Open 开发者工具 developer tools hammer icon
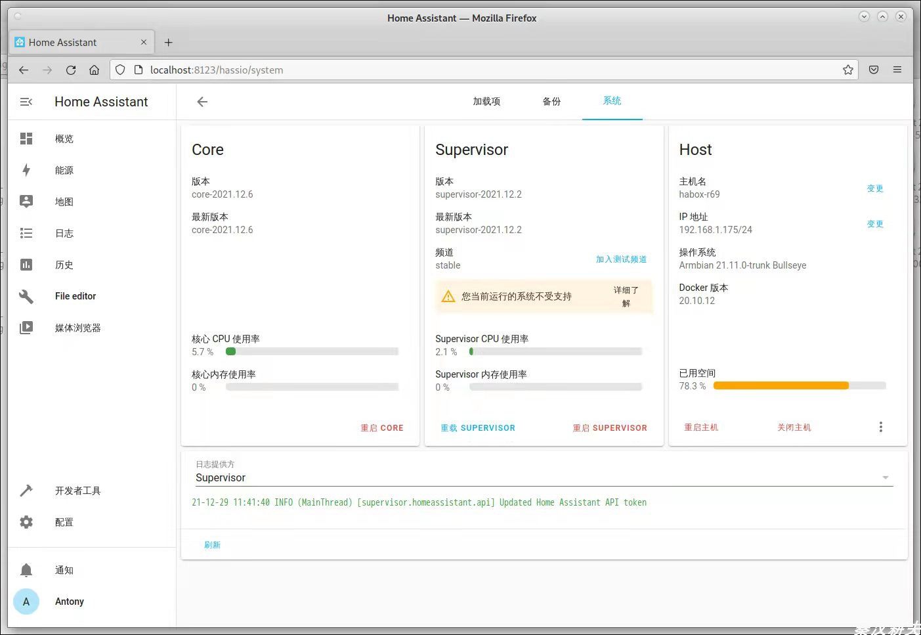921x635 pixels. (x=26, y=491)
